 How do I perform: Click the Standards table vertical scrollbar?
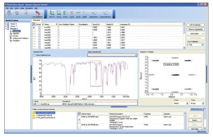(x=184, y=36)
